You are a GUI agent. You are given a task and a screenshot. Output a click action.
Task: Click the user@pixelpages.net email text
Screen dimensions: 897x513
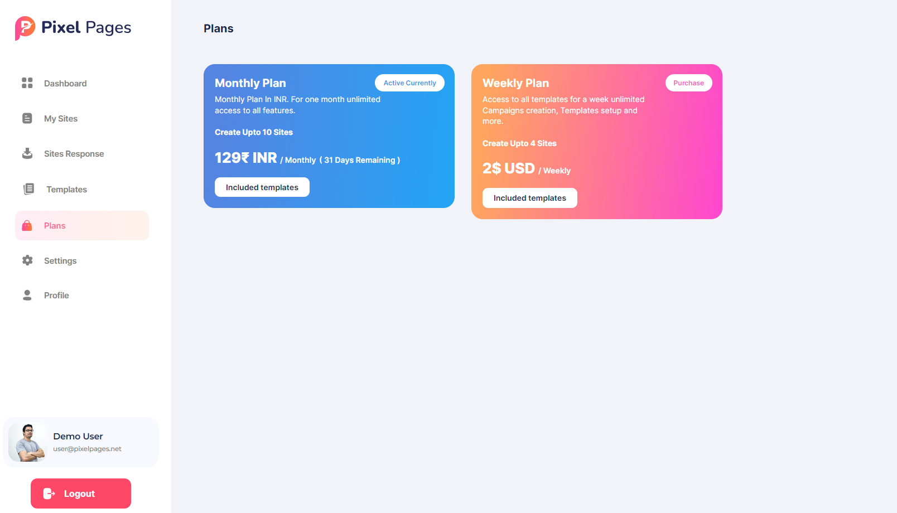coord(87,449)
